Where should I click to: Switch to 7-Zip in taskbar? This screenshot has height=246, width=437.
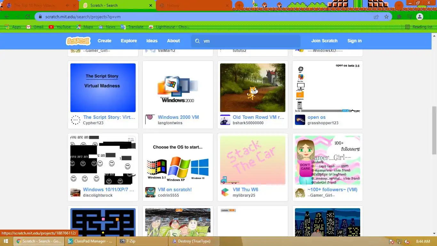tap(143, 241)
